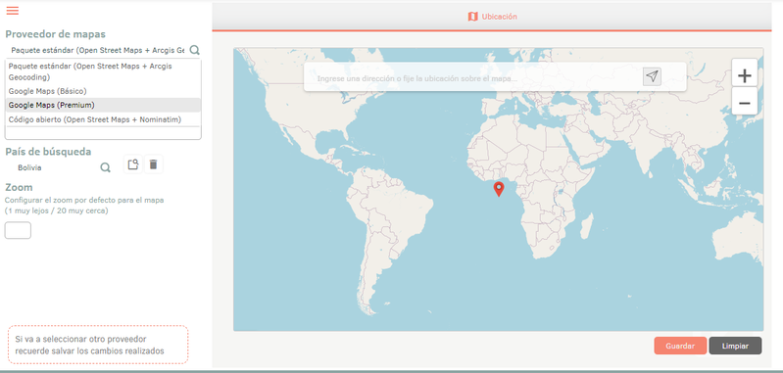This screenshot has width=783, height=373.
Task: Zoom in with the plus button
Action: click(x=745, y=75)
